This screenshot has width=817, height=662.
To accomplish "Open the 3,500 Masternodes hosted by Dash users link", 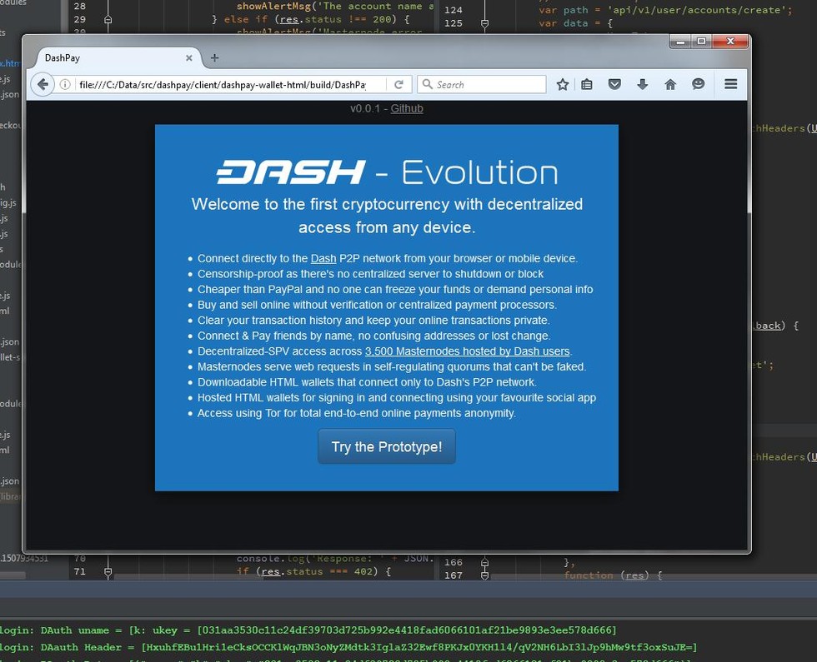I will (468, 351).
